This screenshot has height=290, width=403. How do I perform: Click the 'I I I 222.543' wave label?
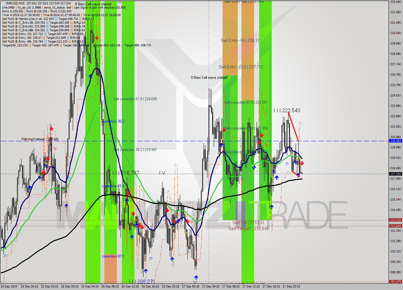(287, 110)
